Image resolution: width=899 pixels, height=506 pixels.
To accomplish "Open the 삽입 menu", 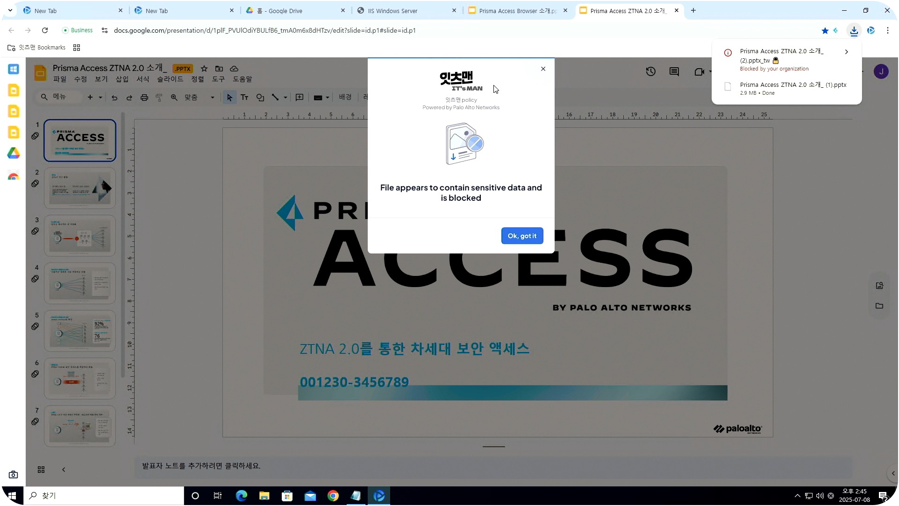I will (122, 79).
